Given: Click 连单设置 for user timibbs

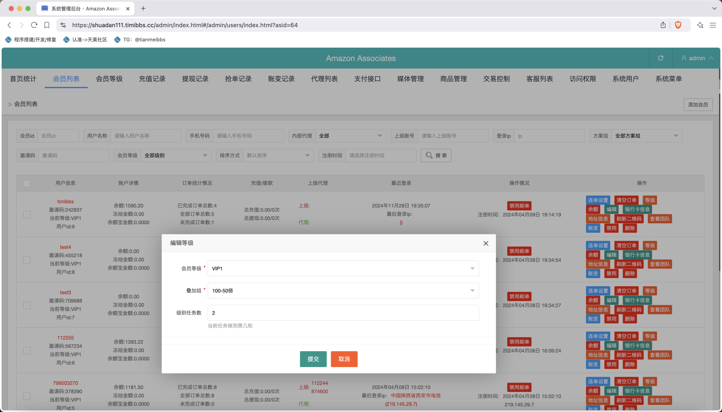Looking at the screenshot, I should (x=598, y=200).
